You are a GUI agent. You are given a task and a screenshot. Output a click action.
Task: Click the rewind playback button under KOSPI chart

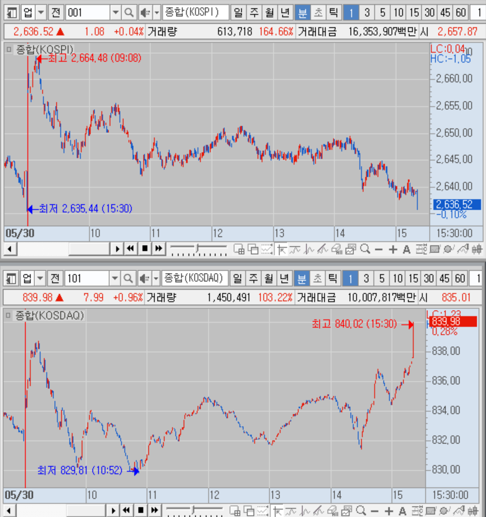click(x=130, y=249)
